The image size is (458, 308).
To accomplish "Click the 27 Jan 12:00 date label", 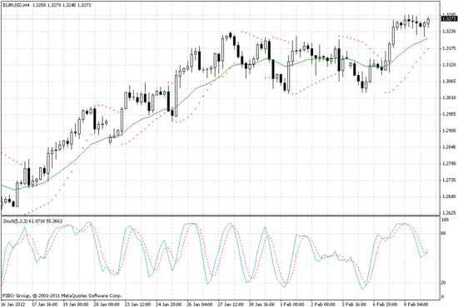I will pyautogui.click(x=231, y=304).
